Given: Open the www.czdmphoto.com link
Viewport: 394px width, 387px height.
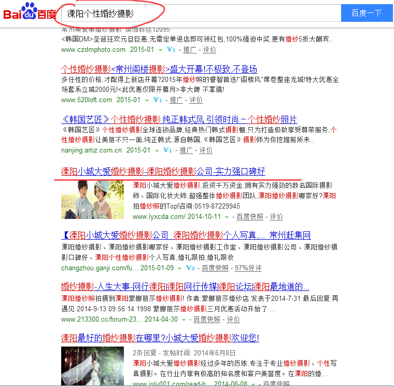Looking at the screenshot, I should click(93, 49).
